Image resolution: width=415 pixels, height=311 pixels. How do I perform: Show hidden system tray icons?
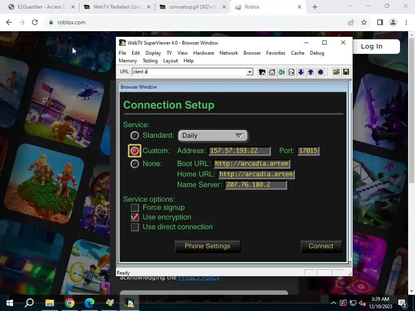coord(334,303)
